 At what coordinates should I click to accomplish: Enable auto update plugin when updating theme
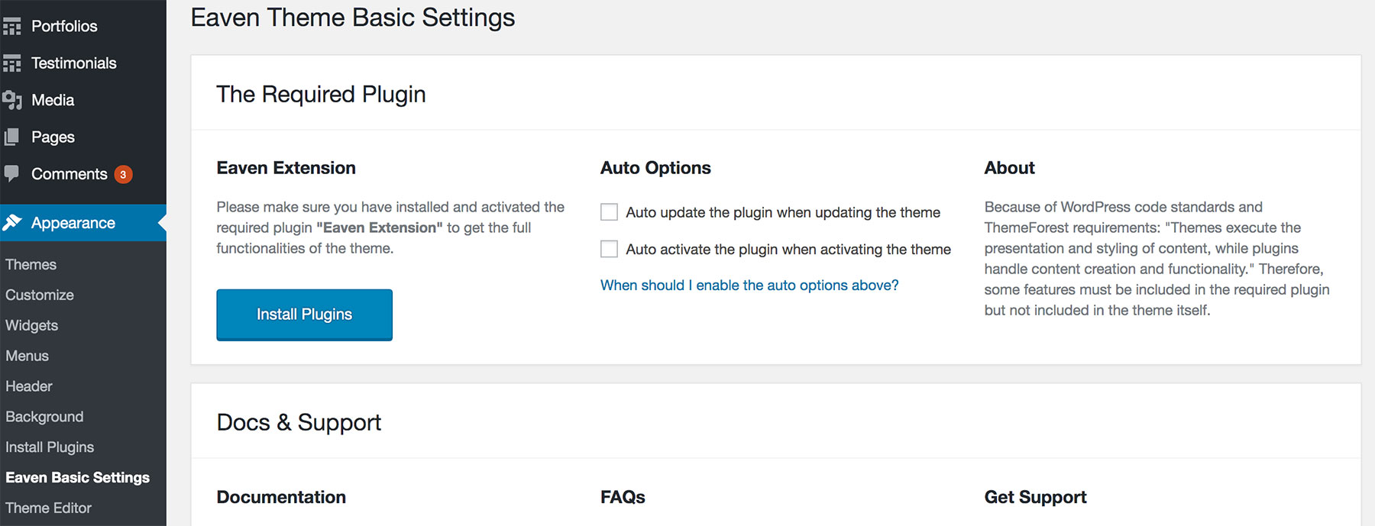(609, 211)
